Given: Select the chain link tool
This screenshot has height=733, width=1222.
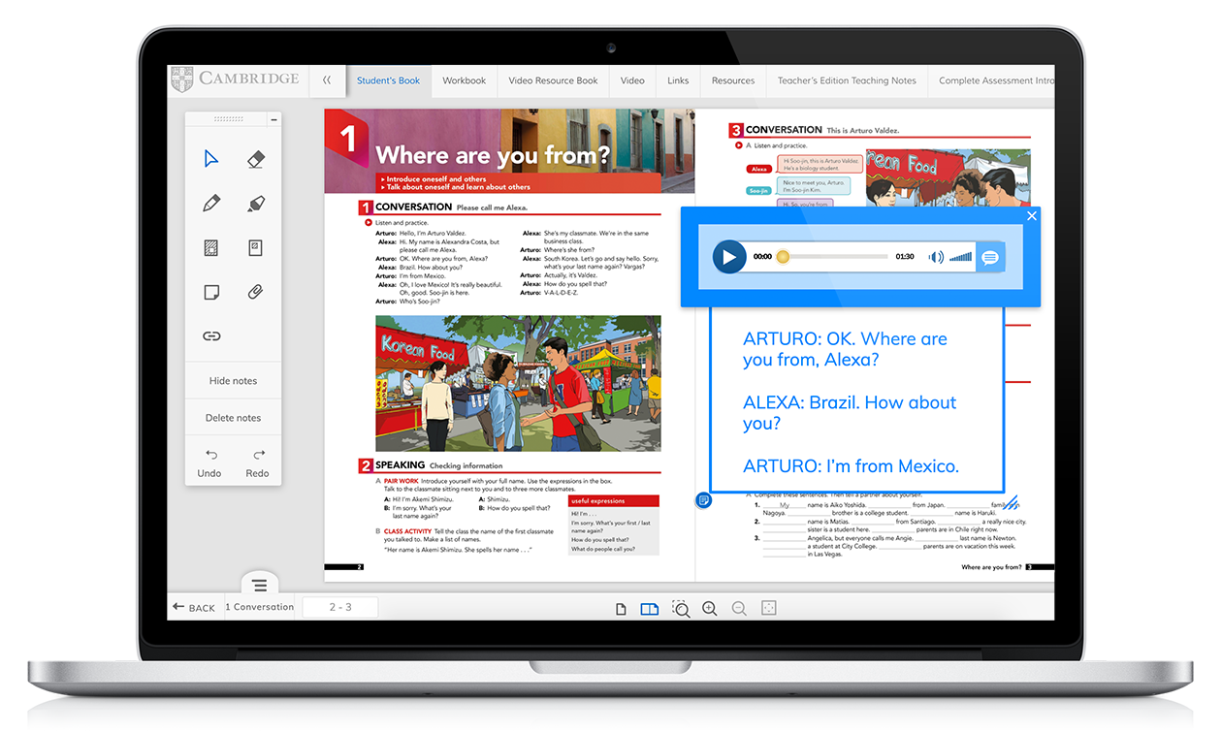Looking at the screenshot, I should click(x=211, y=336).
